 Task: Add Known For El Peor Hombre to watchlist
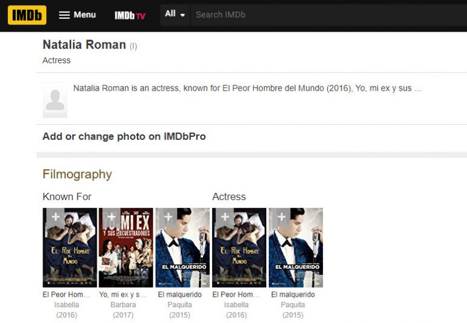tap(56, 217)
